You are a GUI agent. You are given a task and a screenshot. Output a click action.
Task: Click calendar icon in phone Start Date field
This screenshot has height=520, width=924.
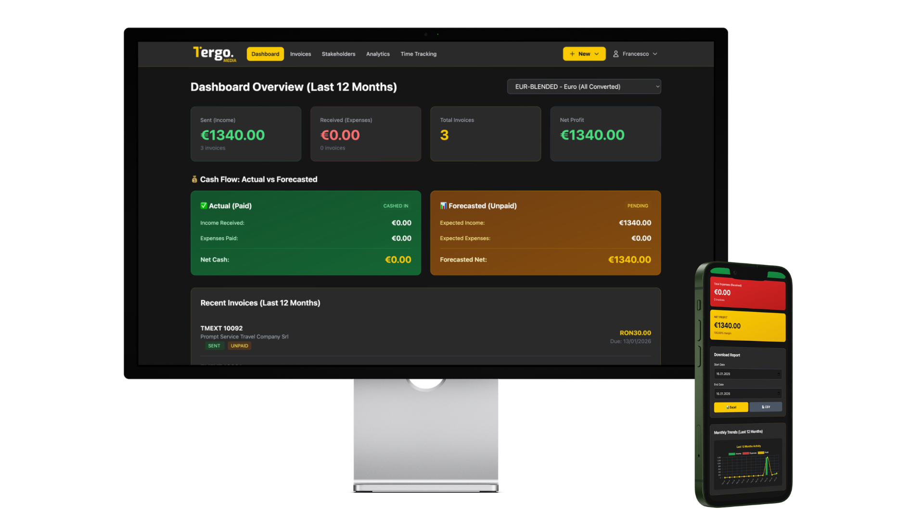pyautogui.click(x=778, y=374)
